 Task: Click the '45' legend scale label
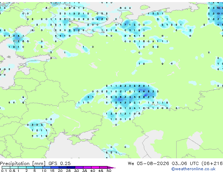click(x=101, y=171)
